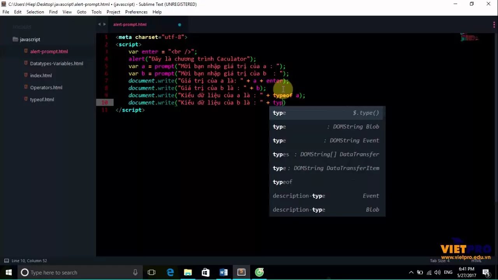Open the Action Center notifications icon
This screenshot has width=498, height=280.
[x=486, y=272]
